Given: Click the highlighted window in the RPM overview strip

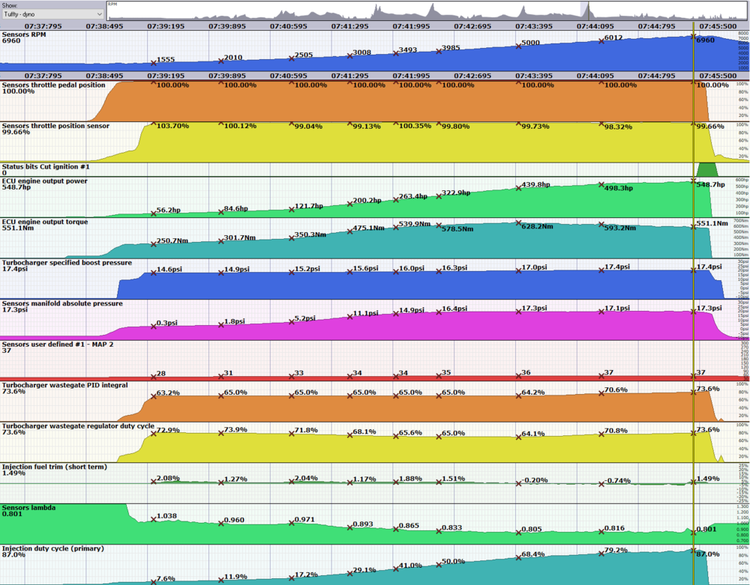Looking at the screenshot, I should [584, 10].
